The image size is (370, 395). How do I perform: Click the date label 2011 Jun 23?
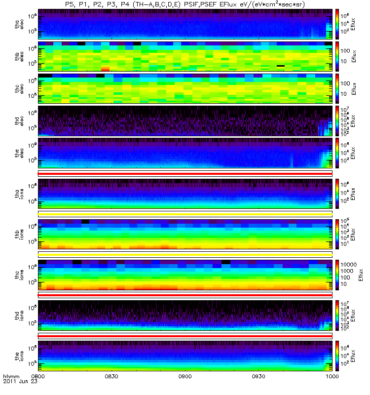pos(20,381)
